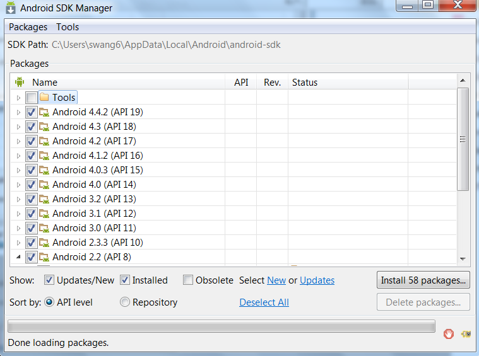
Task: Uncheck Android 3.2 (API 13) checkbox
Action: click(31, 199)
